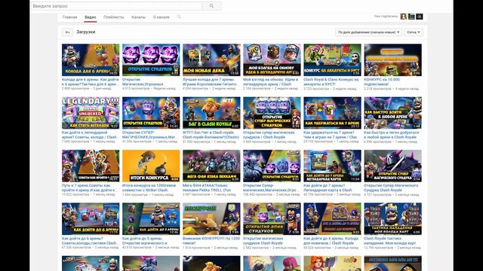
Task: Open the МОЯ НОВАЯ ДЕКА thumbnail
Action: pos(211,60)
